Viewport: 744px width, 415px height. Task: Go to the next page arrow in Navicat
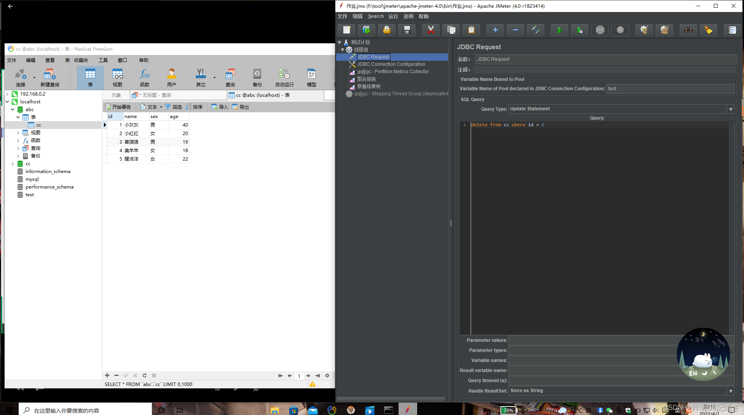(308, 376)
